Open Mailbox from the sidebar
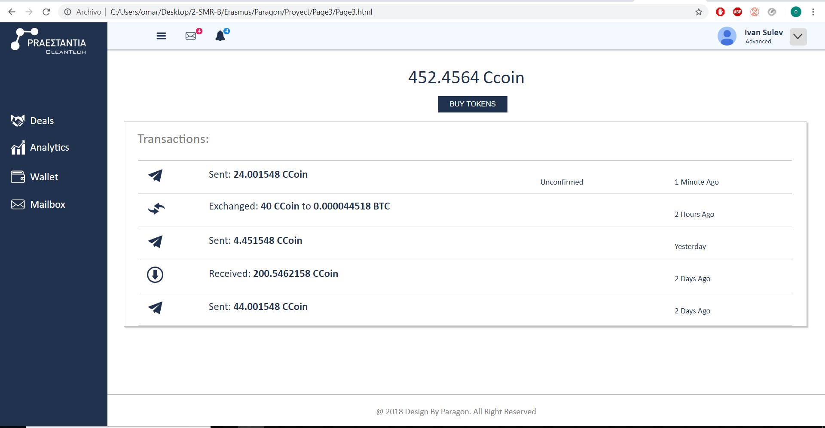The height and width of the screenshot is (428, 825). [47, 204]
